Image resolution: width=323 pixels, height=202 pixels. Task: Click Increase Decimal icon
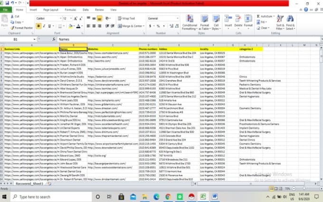click(171, 26)
